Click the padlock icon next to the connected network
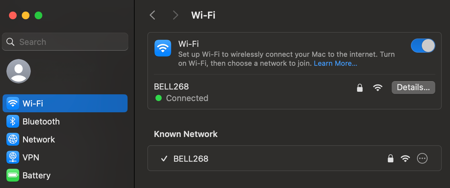 point(360,87)
